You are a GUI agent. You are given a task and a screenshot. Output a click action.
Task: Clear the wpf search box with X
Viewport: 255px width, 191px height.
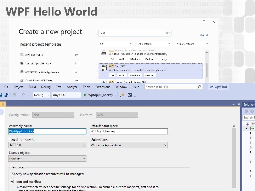[167, 33]
